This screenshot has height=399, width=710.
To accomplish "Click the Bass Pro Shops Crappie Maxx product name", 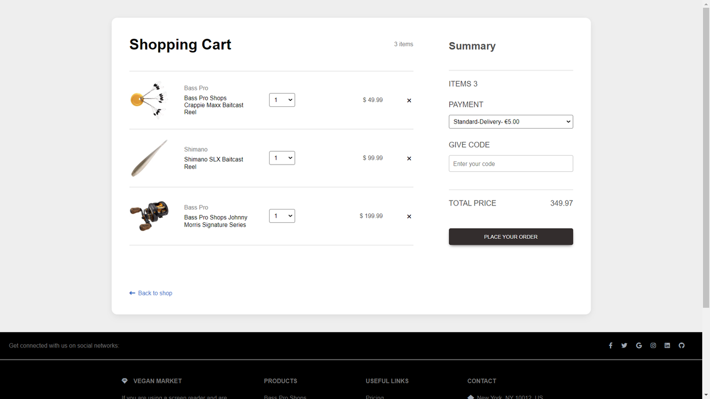I will [214, 105].
